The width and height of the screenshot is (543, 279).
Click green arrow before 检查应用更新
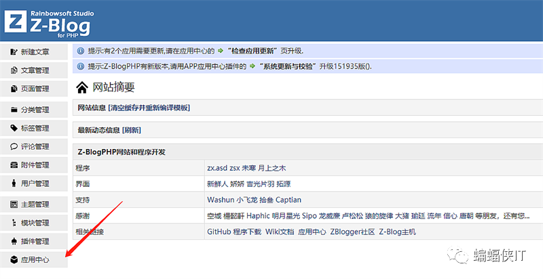tap(221, 51)
